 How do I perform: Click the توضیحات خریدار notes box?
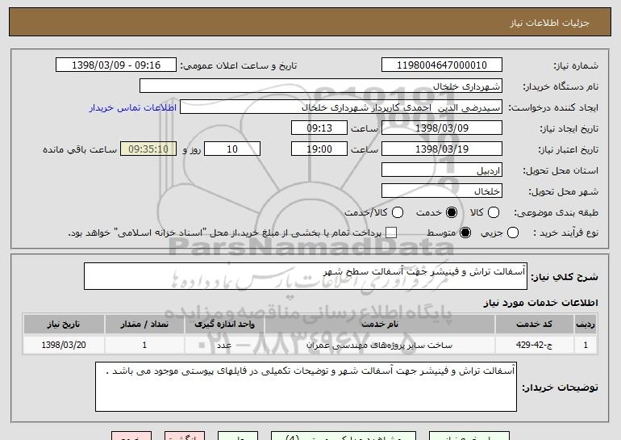click(306, 387)
